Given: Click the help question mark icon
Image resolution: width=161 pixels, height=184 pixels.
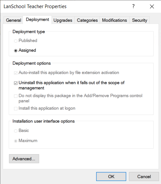Looking at the screenshot, I should click(133, 6).
